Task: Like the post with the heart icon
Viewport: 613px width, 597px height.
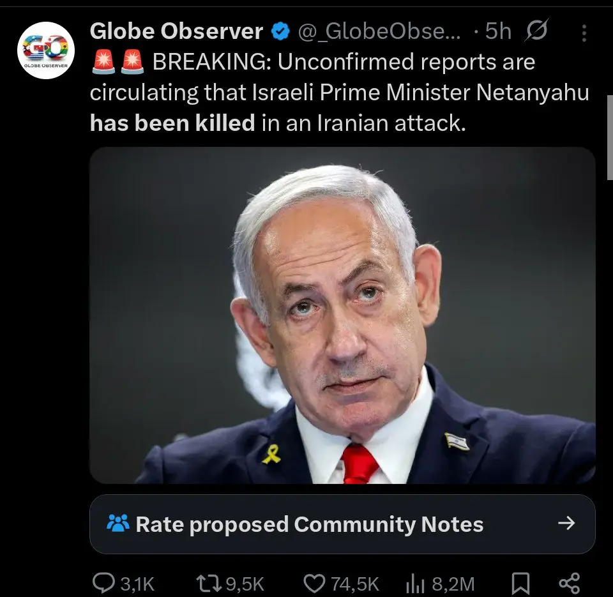Action: 314,584
